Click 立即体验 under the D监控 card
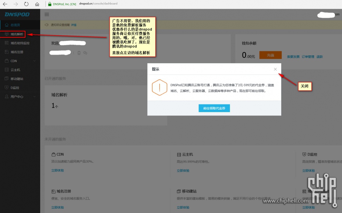342x213 pixels. (308, 171)
